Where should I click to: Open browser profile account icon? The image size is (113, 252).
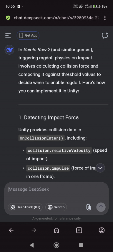pyautogui.click(x=102, y=230)
